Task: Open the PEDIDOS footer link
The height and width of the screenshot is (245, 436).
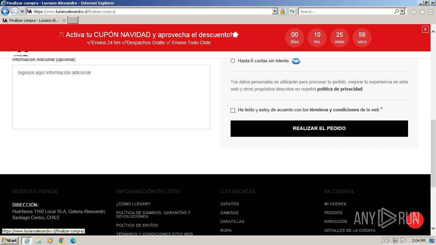Action: [333, 213]
